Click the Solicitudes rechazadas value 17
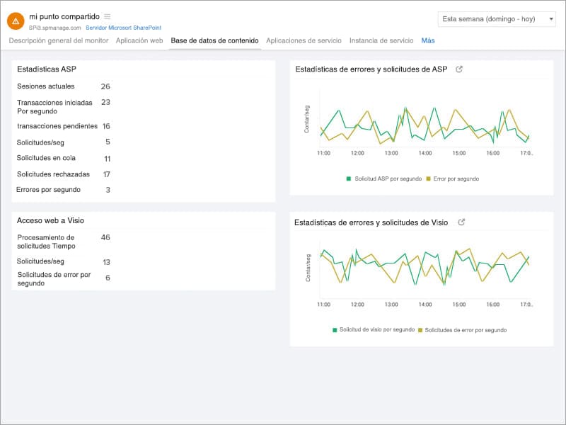Viewport: 566px width, 425px height. 106,174
